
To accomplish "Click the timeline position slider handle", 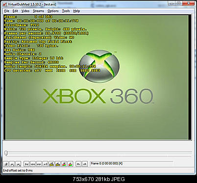I will tap(6, 153).
